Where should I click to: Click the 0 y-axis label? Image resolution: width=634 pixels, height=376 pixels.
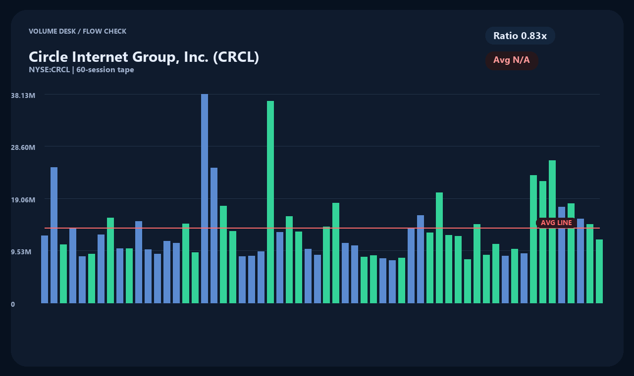pos(13,304)
